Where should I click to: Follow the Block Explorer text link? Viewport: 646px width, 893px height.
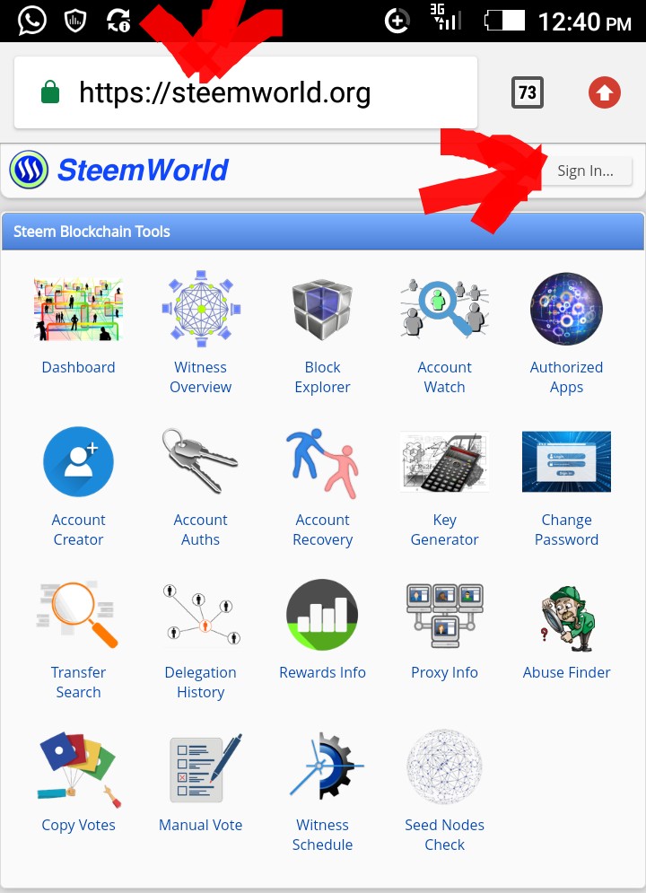point(322,377)
